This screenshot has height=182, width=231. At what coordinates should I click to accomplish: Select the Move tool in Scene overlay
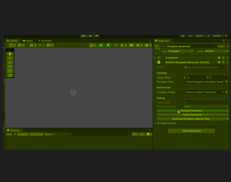[x=10, y=58]
